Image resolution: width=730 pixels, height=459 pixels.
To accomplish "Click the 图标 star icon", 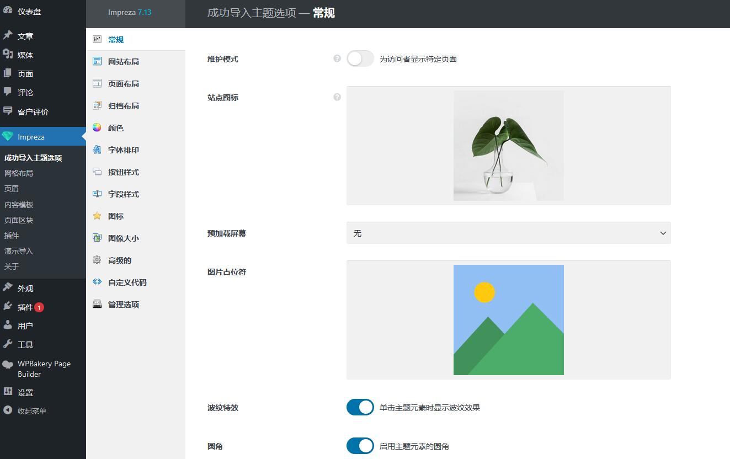I will pos(97,216).
